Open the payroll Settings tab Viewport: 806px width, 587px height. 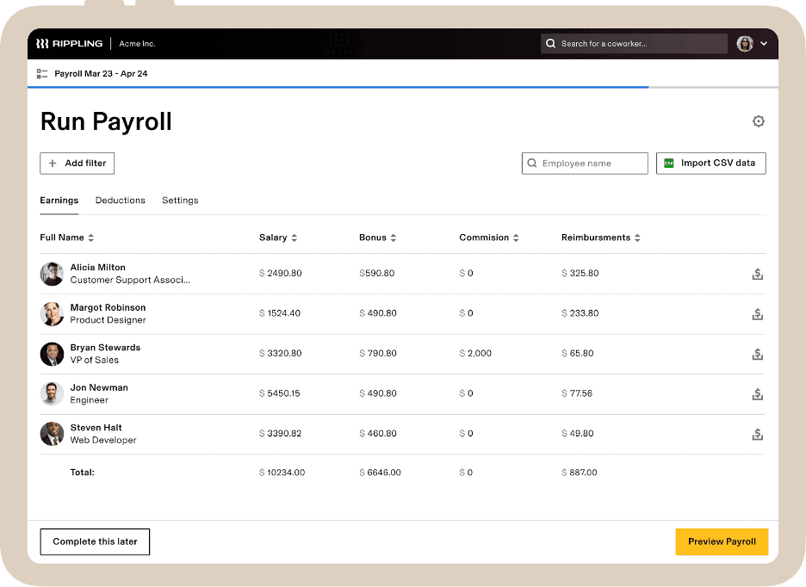pyautogui.click(x=180, y=200)
